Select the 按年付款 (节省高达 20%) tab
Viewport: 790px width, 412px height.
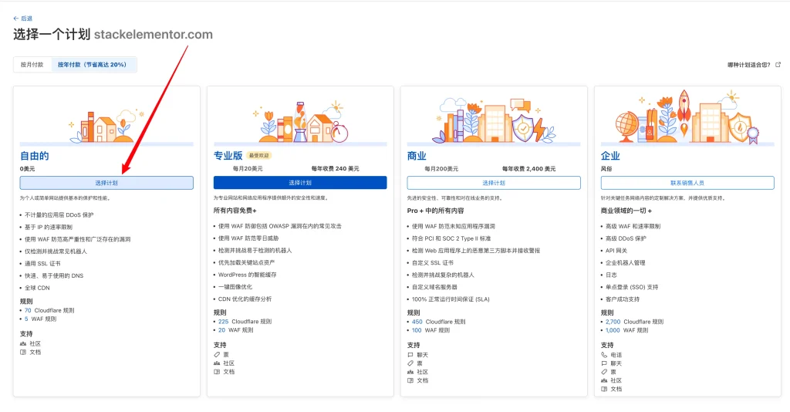point(93,65)
